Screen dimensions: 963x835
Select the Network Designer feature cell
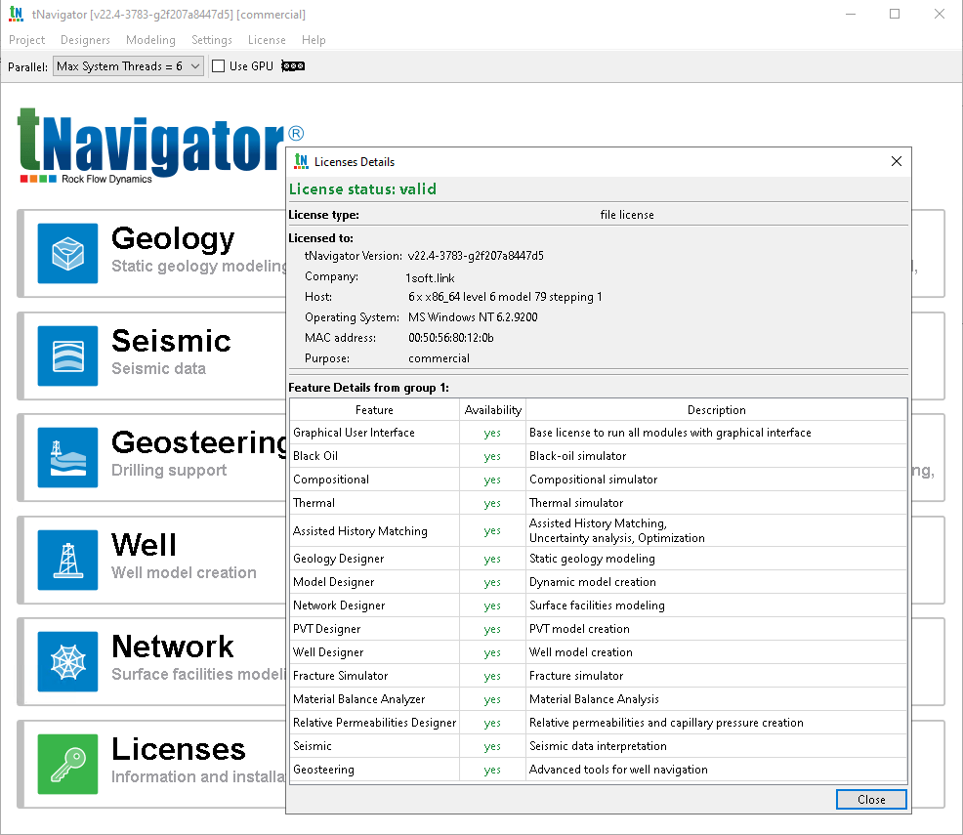point(375,605)
